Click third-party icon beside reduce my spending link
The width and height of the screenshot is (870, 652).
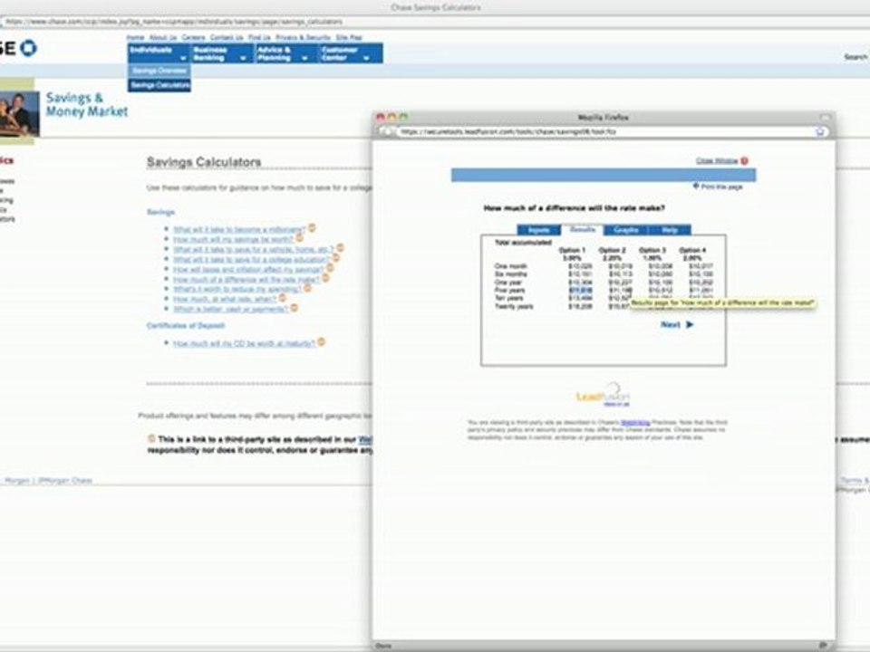(x=307, y=288)
